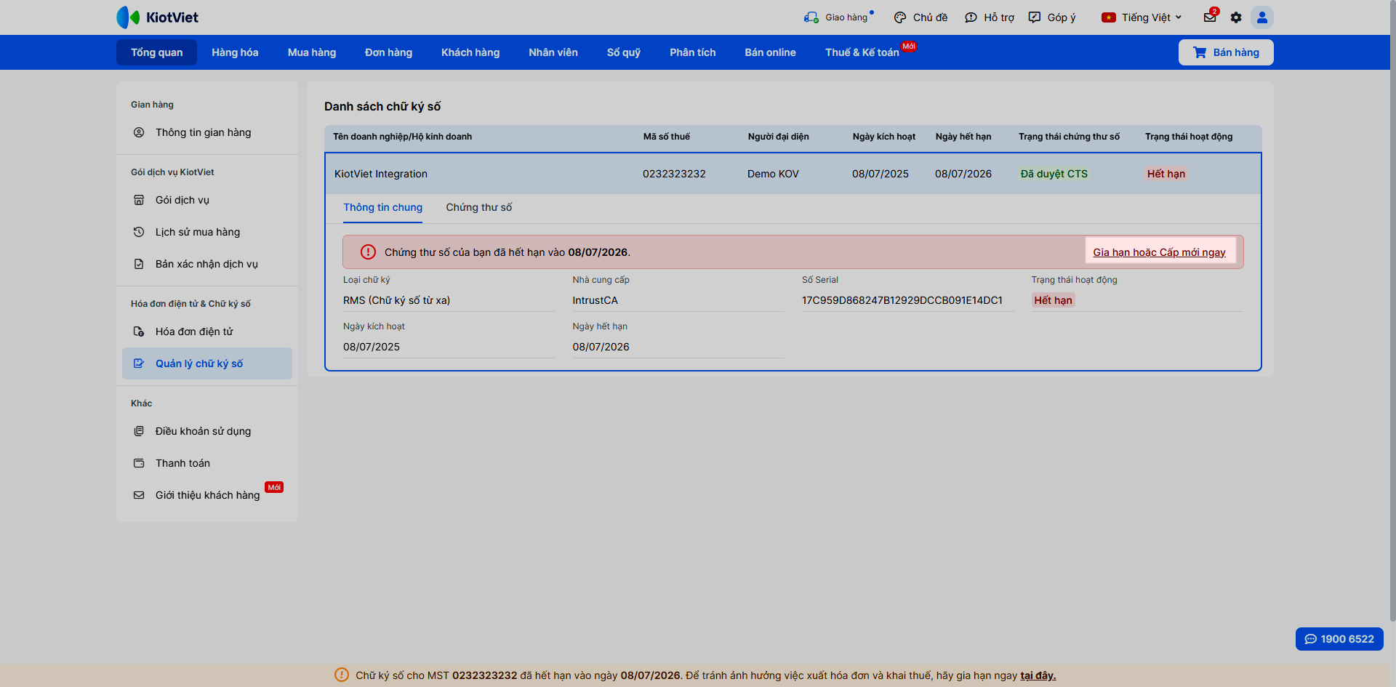Click the tại đây link in bottom banner
1396x687 pixels.
click(1038, 675)
